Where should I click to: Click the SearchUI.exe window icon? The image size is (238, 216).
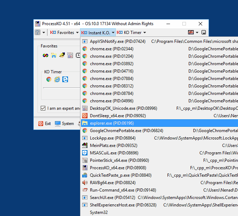[85, 198]
